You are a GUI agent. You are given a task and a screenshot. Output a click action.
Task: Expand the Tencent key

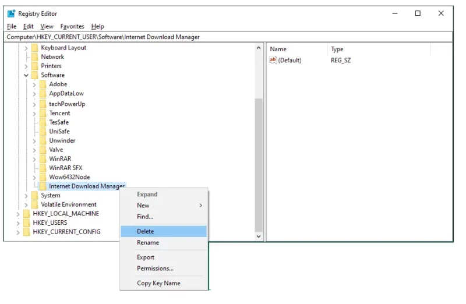tap(34, 114)
